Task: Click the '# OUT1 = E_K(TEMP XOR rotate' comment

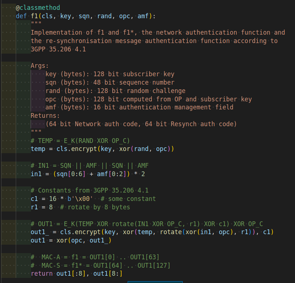Action: pos(147,224)
